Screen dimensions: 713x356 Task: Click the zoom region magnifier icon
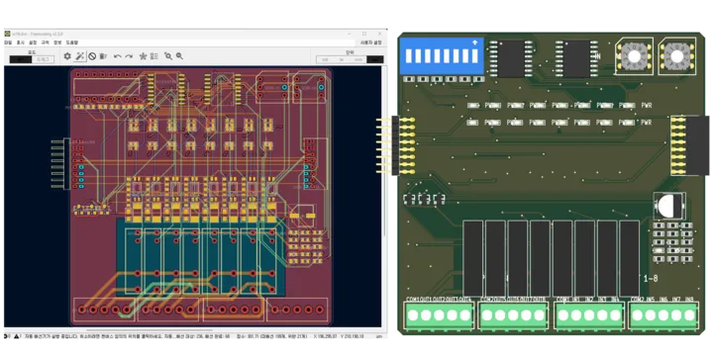point(168,56)
